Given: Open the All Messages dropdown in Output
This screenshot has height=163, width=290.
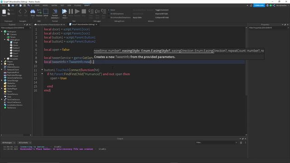Looking at the screenshot, I should point(9,143).
